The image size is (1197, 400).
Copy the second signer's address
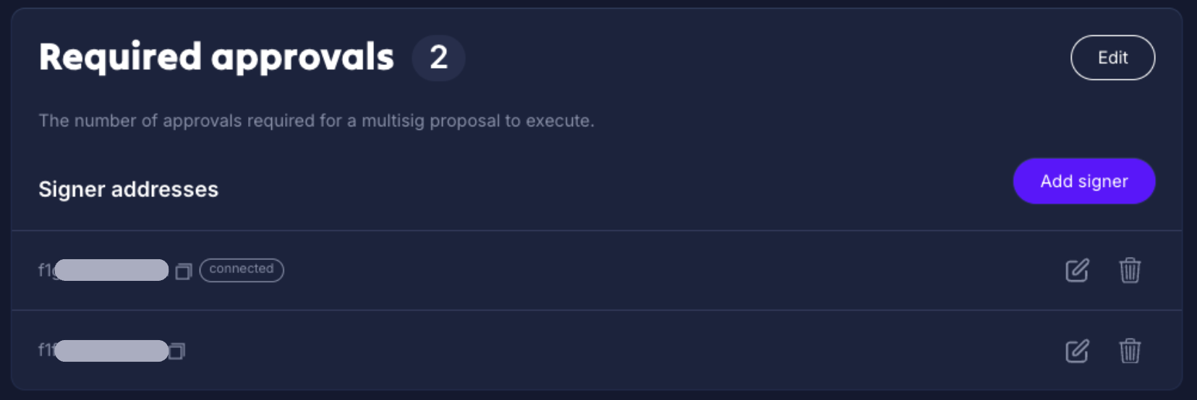click(x=177, y=352)
